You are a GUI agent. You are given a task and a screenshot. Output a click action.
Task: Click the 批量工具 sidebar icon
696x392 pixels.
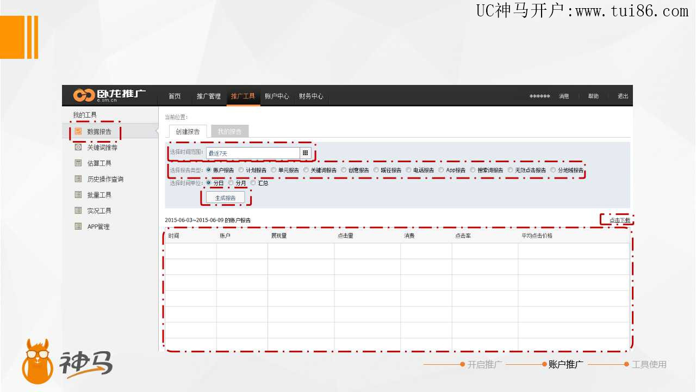pyautogui.click(x=78, y=194)
